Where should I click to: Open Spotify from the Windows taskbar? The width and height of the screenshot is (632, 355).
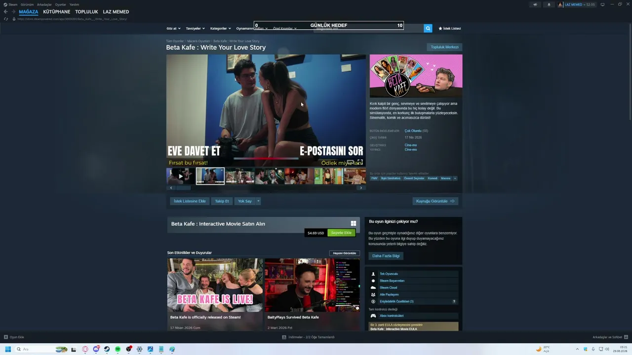pos(118,349)
